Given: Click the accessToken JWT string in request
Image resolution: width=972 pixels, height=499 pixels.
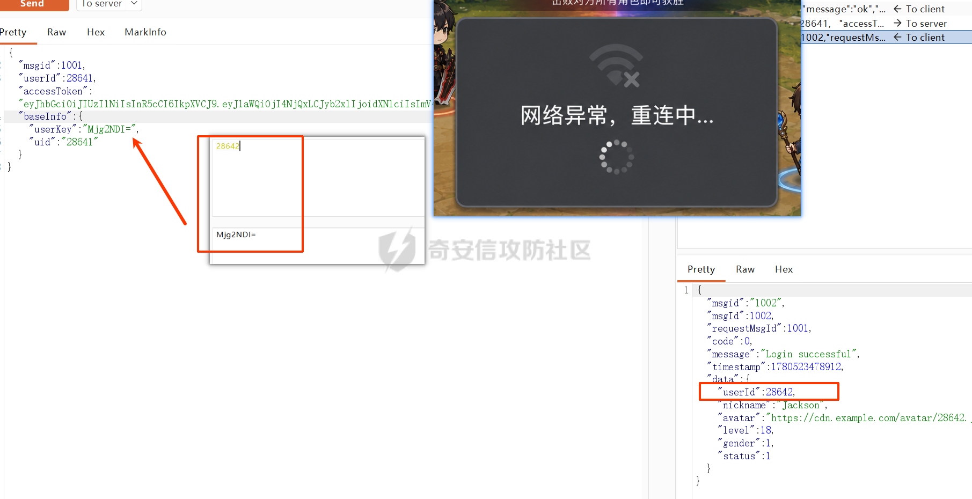Looking at the screenshot, I should click(x=225, y=104).
